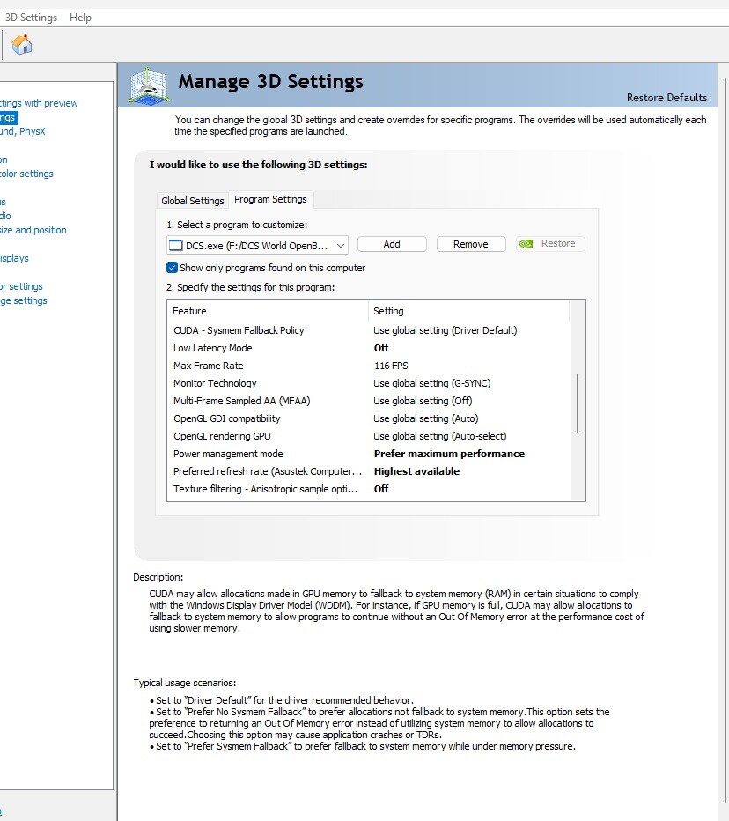Select OpenGL GDI compatibility row

[368, 418]
